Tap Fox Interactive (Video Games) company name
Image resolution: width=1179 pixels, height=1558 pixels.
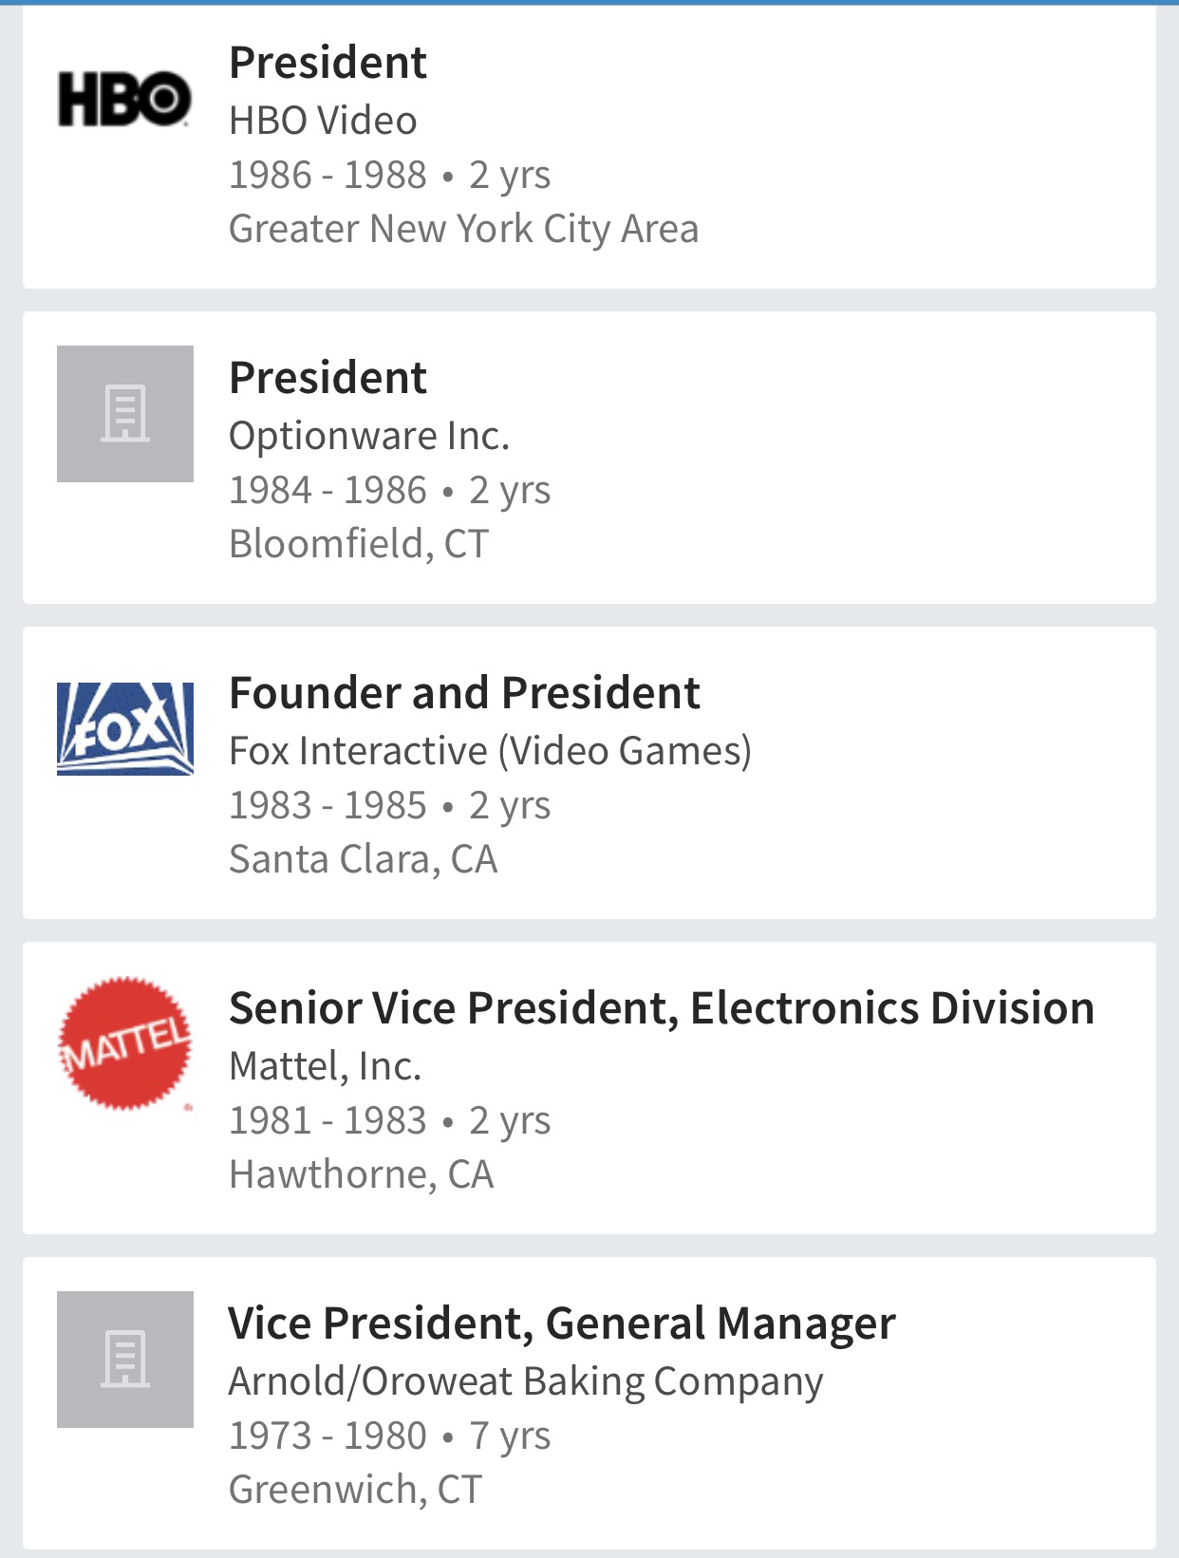tap(490, 751)
